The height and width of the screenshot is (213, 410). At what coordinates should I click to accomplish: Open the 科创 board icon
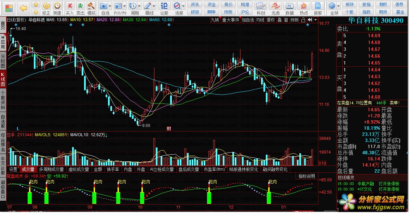point(261,8)
